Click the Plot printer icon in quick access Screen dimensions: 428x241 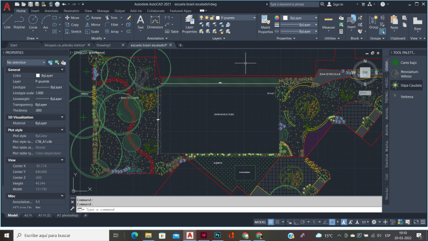pos(57,4)
